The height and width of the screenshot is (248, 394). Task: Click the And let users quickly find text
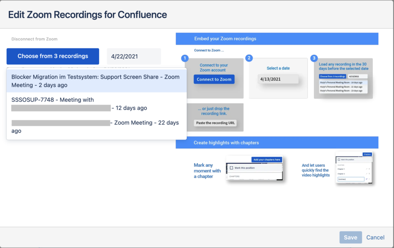coord(316,170)
